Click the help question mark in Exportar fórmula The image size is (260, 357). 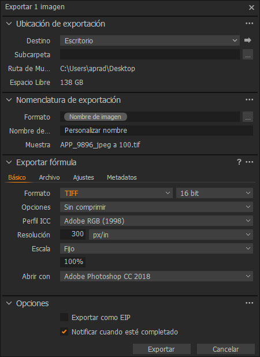(239, 162)
